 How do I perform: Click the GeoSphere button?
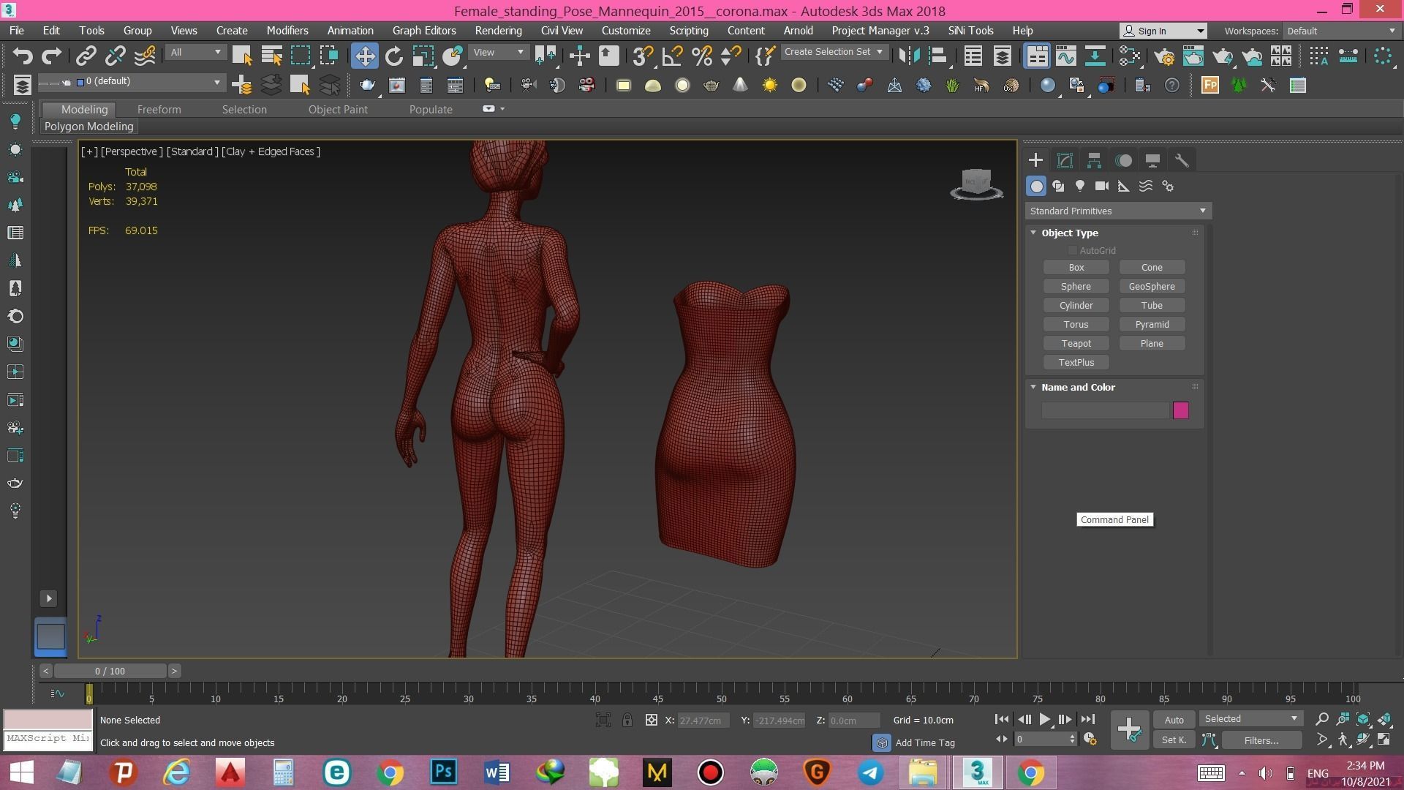(x=1152, y=287)
